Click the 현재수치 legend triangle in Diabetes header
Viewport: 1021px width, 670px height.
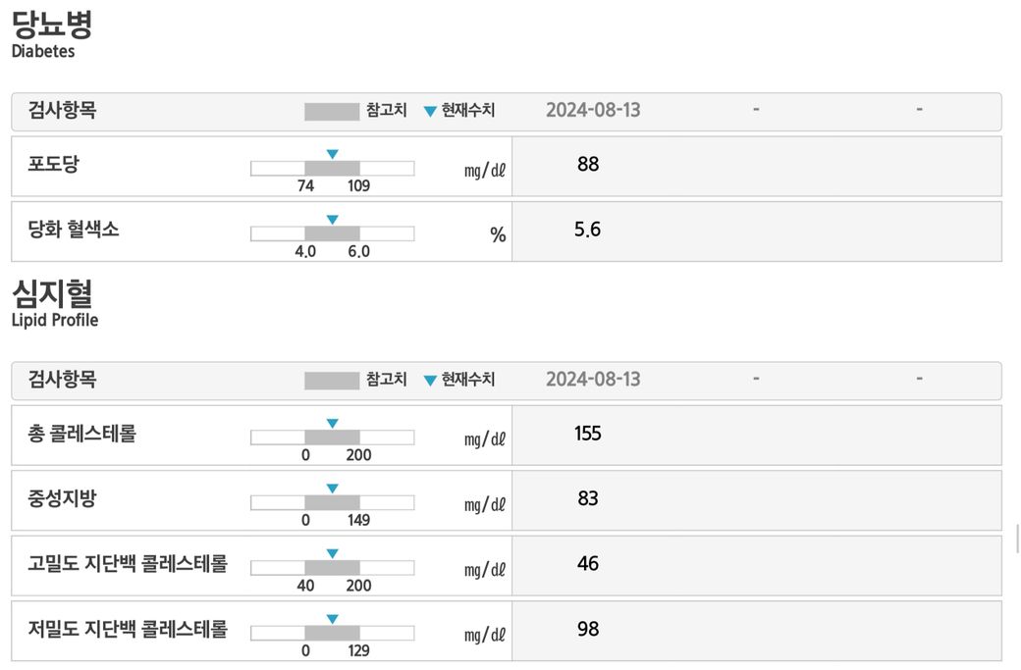(430, 112)
